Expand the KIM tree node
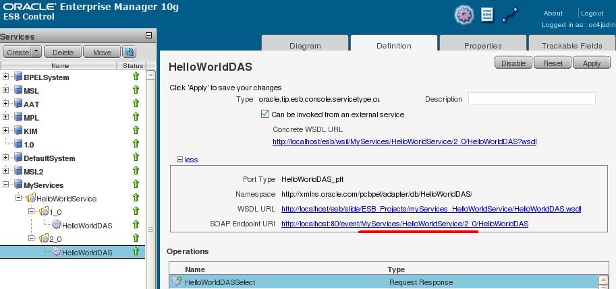 [x=5, y=130]
